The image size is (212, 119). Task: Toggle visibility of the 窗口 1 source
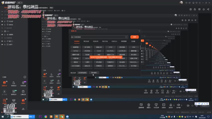[x=2, y=41]
